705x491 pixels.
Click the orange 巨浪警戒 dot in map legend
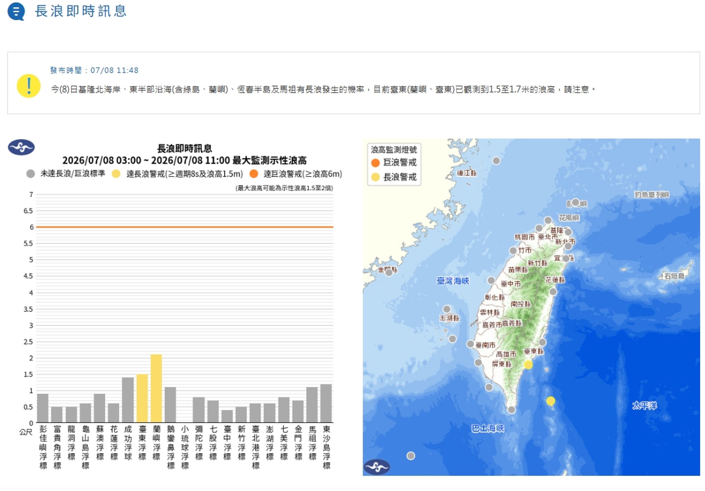click(375, 163)
